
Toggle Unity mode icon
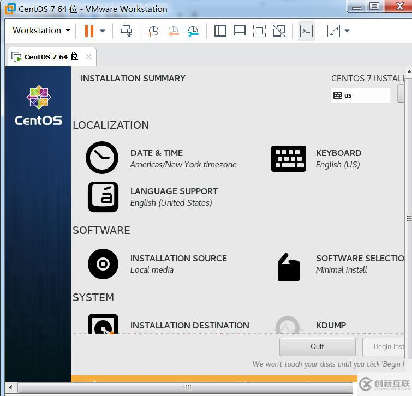279,31
